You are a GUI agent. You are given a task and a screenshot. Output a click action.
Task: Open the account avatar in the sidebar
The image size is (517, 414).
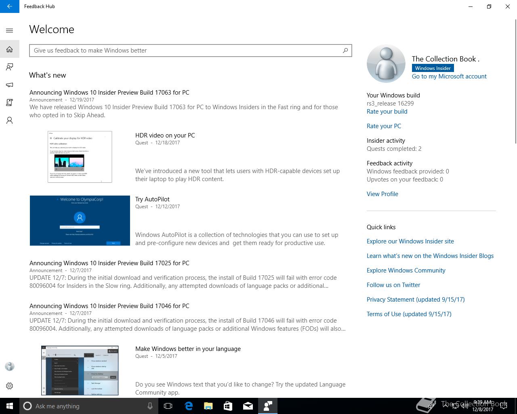tap(10, 366)
